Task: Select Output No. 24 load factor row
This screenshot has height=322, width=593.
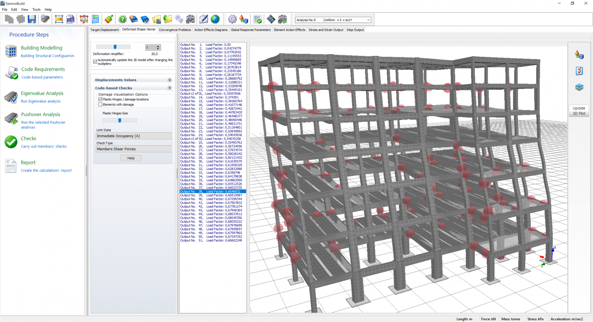Action: pos(213,135)
